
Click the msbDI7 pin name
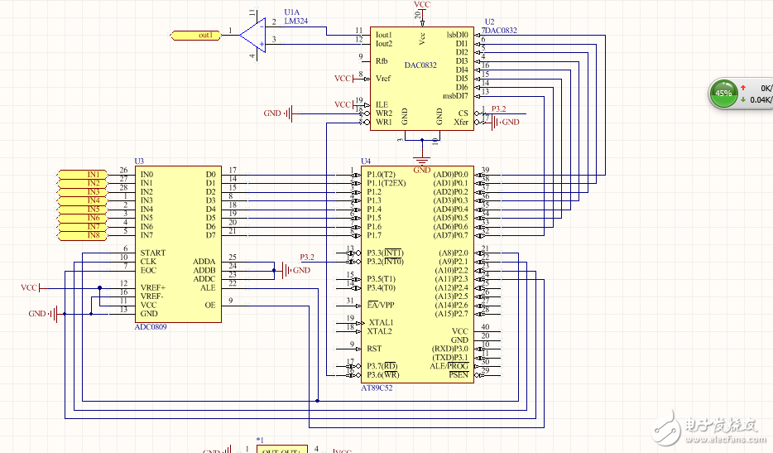(455, 96)
